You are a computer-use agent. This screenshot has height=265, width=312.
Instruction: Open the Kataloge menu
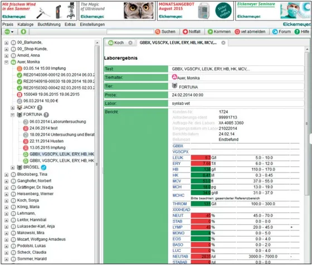tap(26, 25)
